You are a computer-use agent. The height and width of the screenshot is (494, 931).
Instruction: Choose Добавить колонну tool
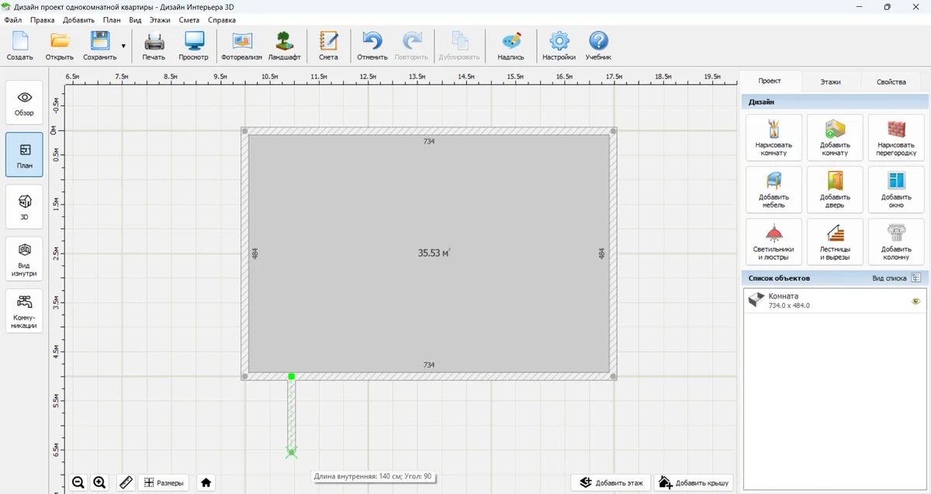coord(896,241)
